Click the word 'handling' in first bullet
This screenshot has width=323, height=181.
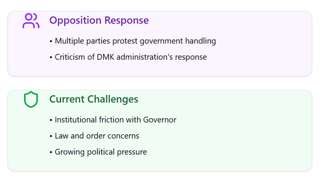click(x=200, y=41)
